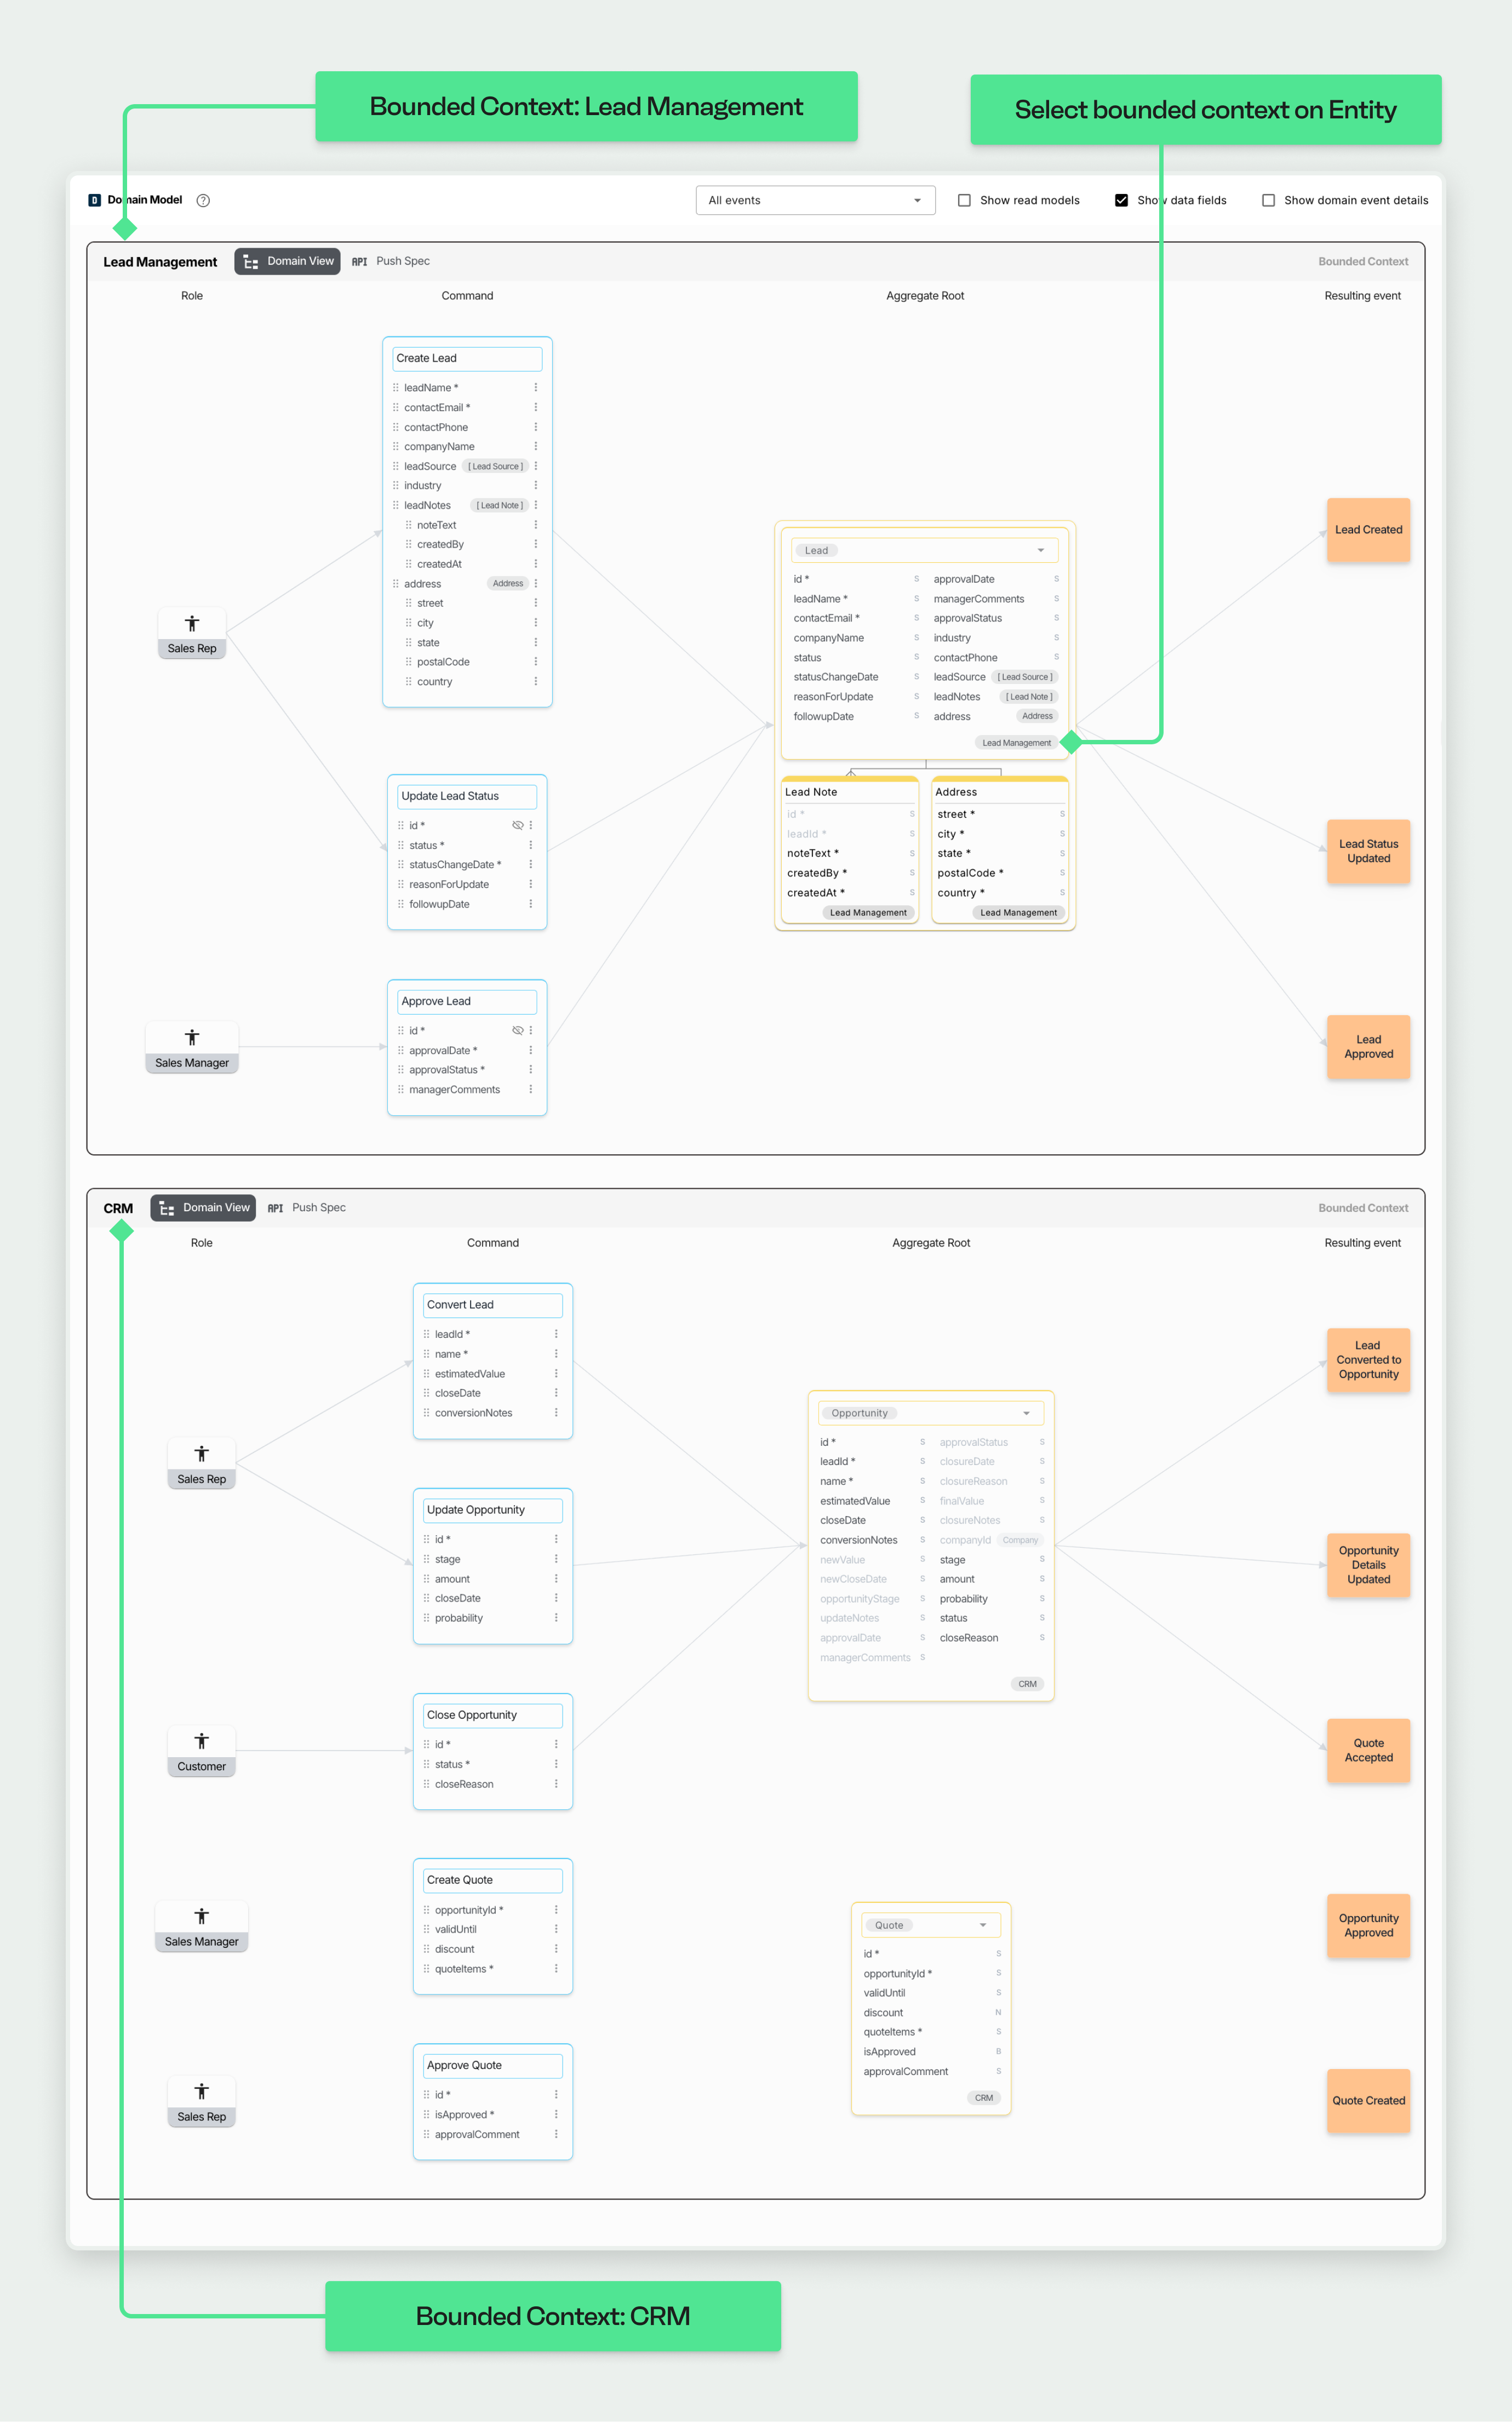Viewport: 1512px width, 2422px height.
Task: Open the kebab menu for statusChangeDate field
Action: coord(531,864)
